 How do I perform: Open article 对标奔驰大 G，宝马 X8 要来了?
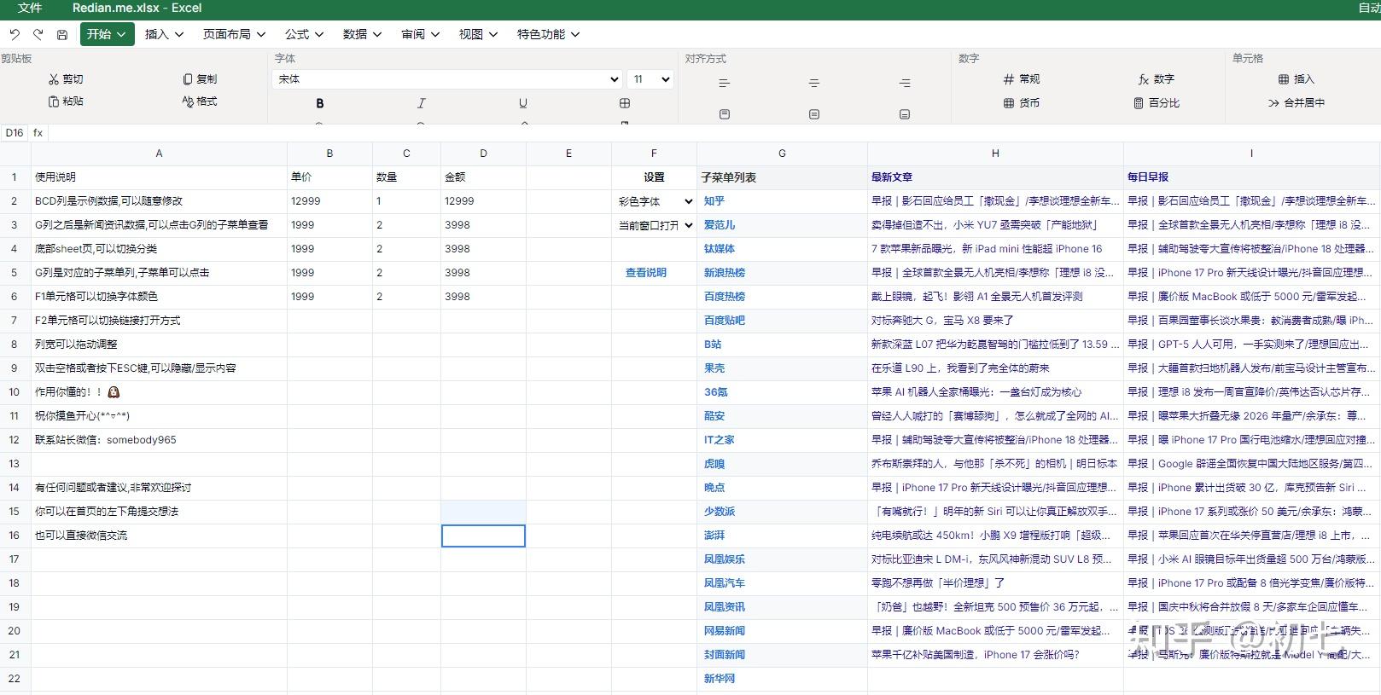(x=942, y=321)
